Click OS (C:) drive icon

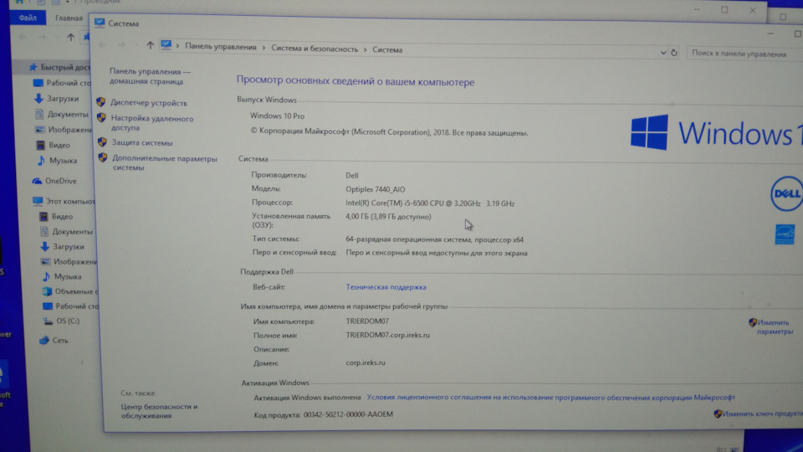48,321
